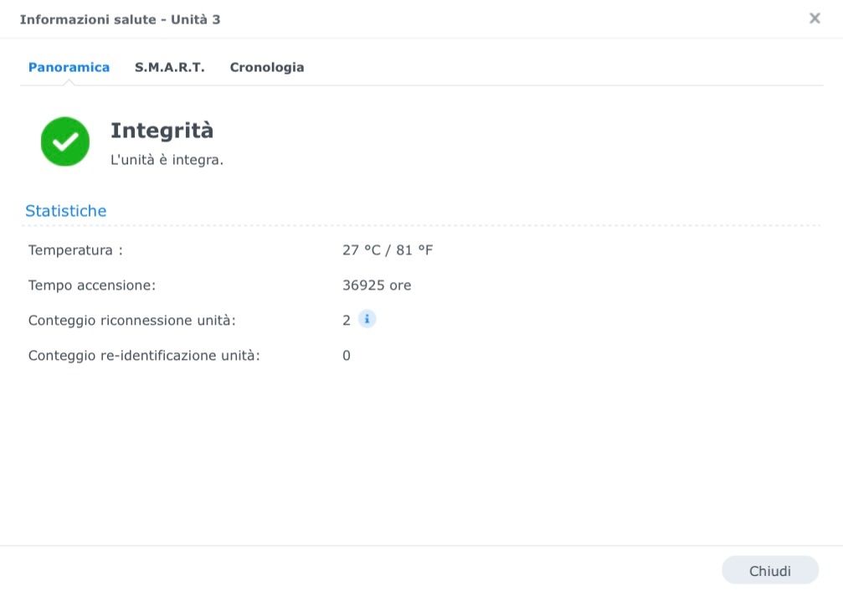Click the Conteggio riconnessione unità label
This screenshot has width=843, height=591.
point(132,321)
